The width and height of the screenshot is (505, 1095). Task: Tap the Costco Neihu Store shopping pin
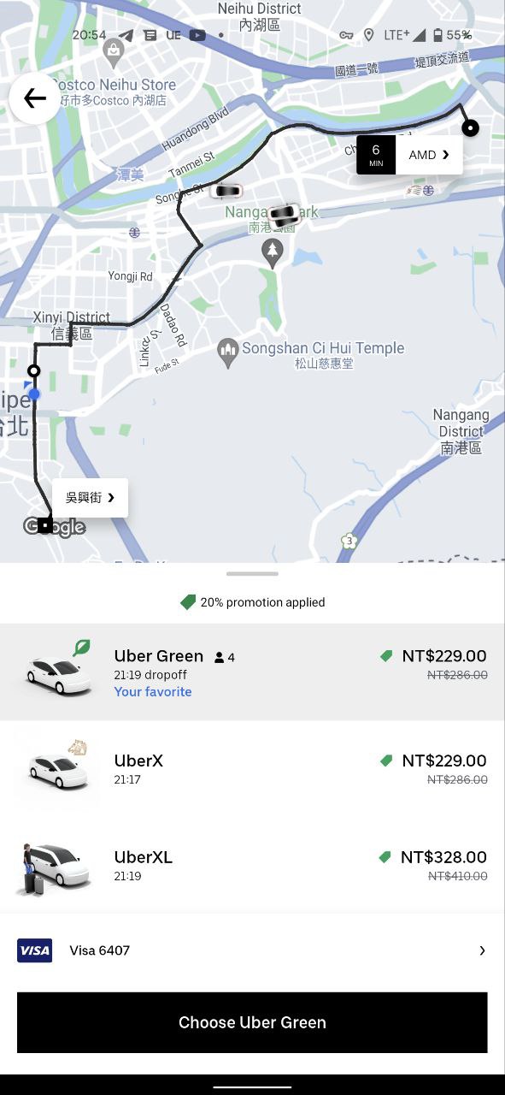(113, 53)
